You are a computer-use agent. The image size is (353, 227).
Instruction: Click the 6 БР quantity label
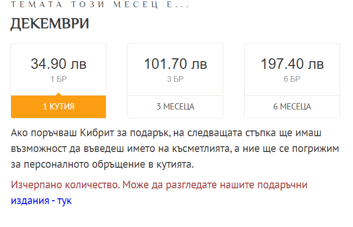(292, 79)
